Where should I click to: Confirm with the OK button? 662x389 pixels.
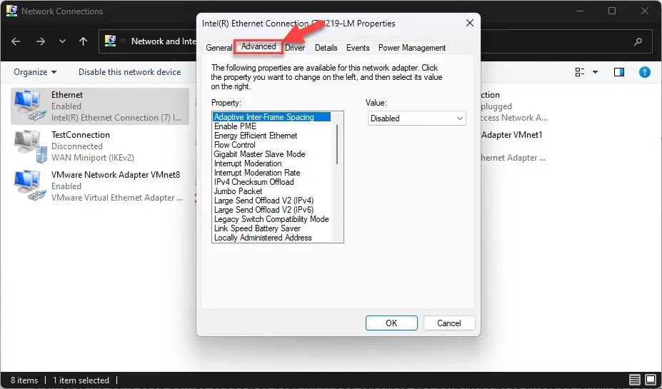391,323
